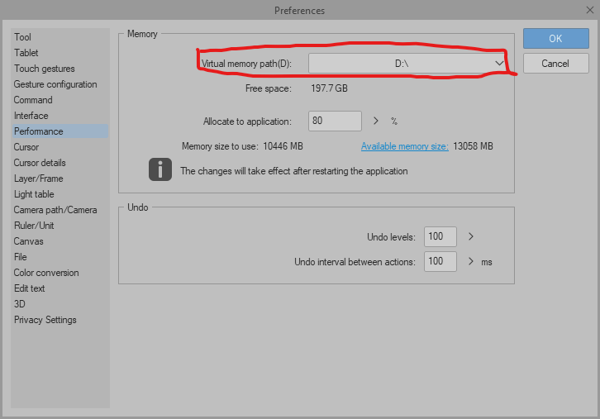
Task: Open the Allocate to application slider arrow
Action: coord(376,121)
